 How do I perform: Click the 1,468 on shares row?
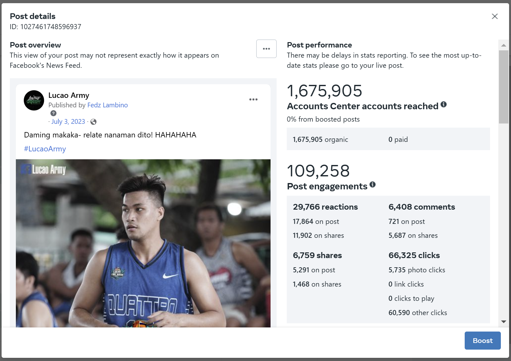(317, 284)
